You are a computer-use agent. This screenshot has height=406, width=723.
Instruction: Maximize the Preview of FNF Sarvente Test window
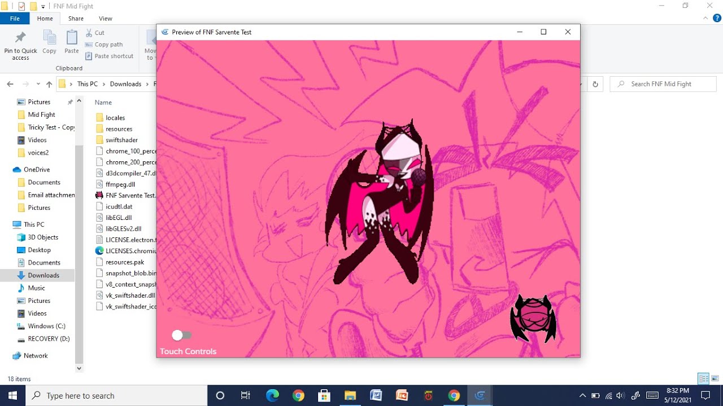coord(543,32)
